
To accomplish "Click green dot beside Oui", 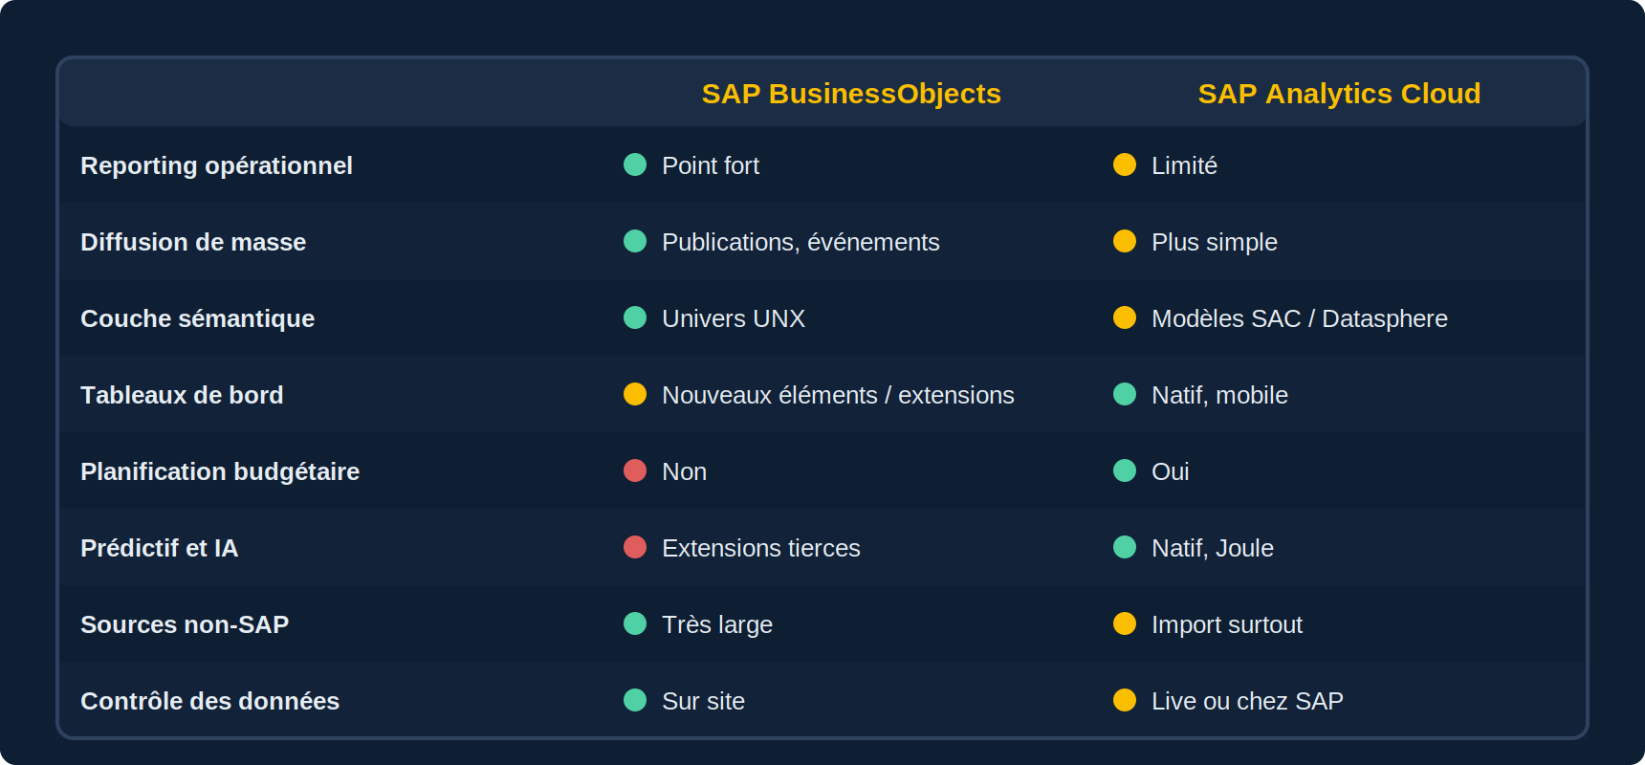I will 1125,470.
